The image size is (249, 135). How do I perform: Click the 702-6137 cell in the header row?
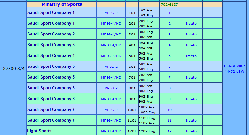tap(169, 5)
